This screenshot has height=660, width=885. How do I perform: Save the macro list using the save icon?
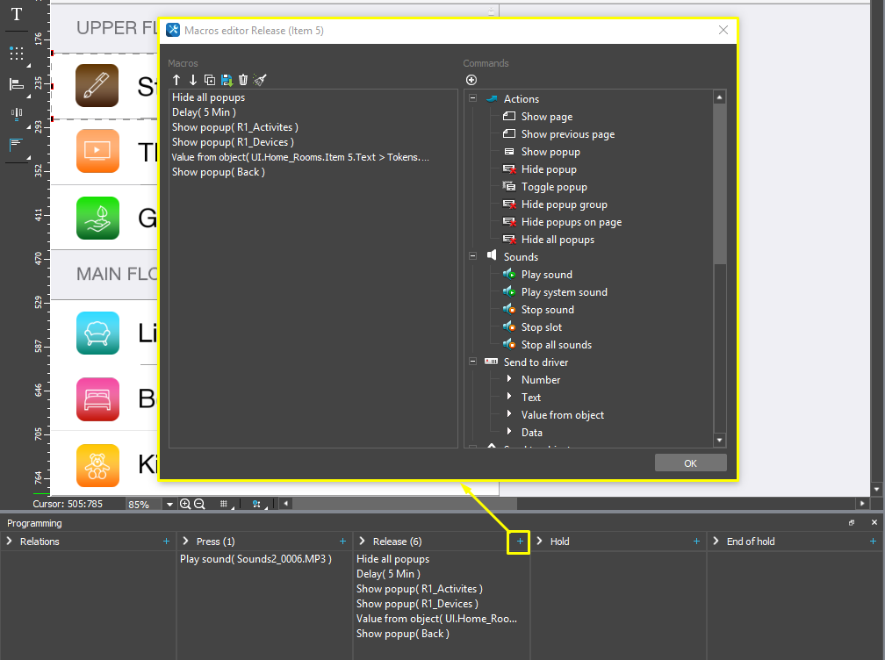coord(227,80)
